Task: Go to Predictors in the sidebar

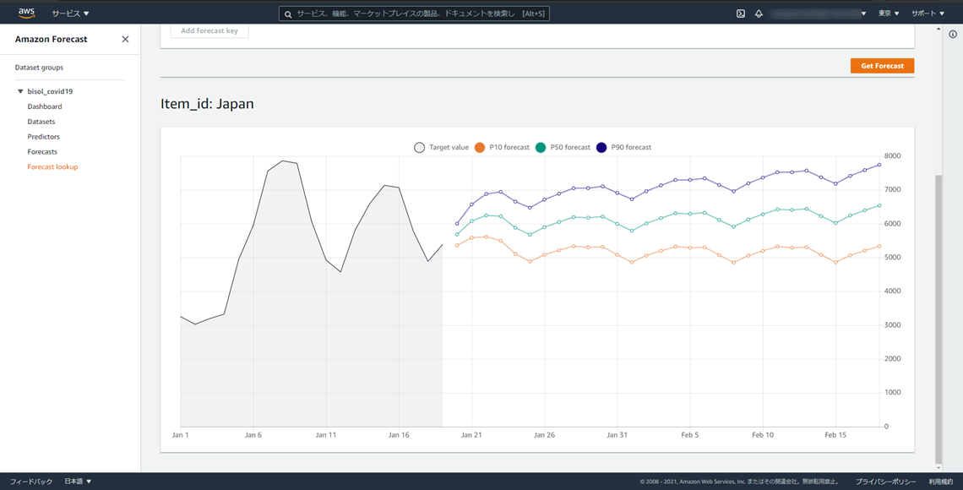Action: 44,137
